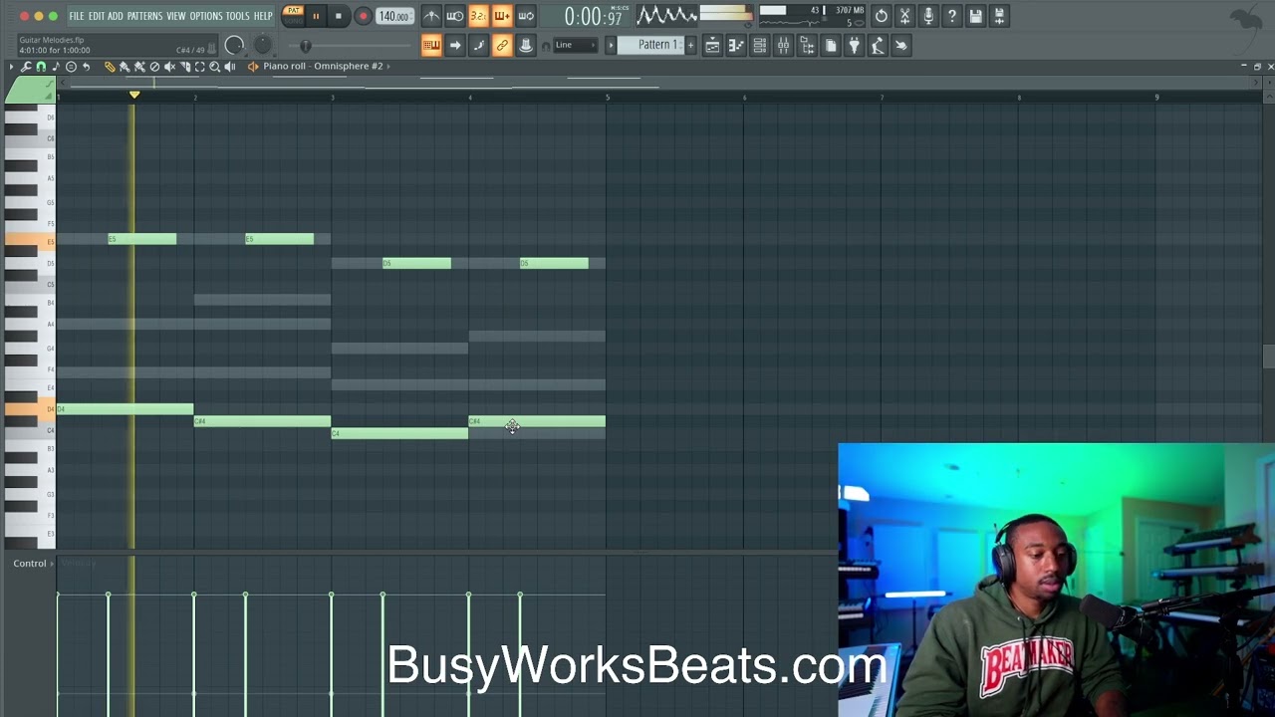
Task: Open the touch controllers icon
Action: 900,45
